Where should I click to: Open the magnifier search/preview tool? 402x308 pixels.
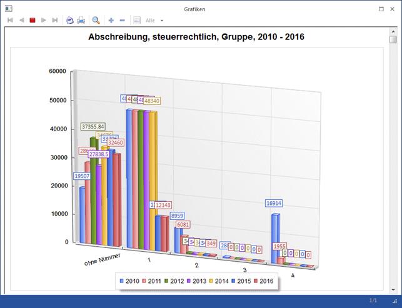coord(96,21)
